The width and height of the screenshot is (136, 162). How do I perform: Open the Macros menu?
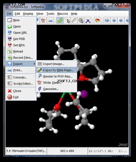(x=62, y=14)
